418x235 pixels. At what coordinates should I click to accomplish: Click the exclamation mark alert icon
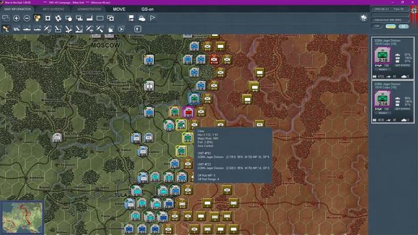(138, 29)
